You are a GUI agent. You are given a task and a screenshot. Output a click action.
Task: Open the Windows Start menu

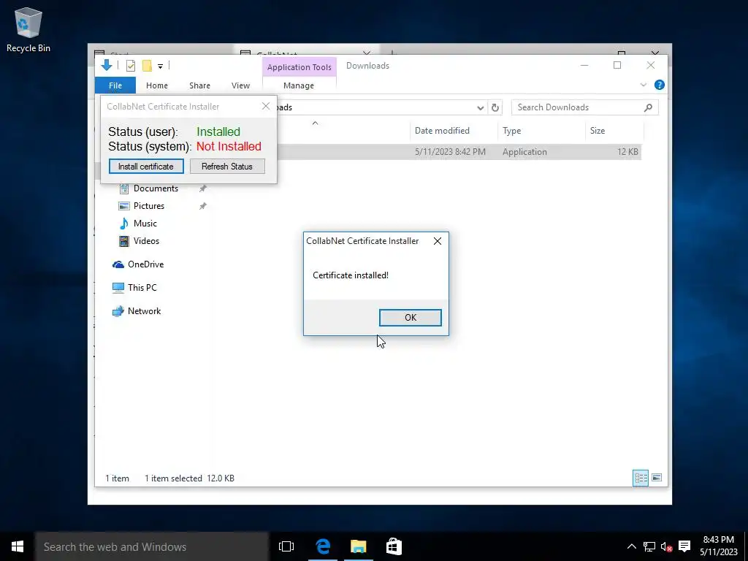tap(18, 546)
